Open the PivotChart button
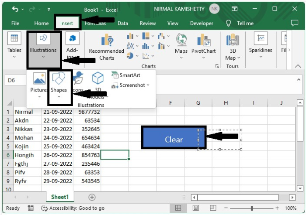This screenshot has width=306, height=215. click(x=204, y=46)
